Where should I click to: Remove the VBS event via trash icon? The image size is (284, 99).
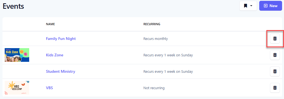(x=275, y=88)
